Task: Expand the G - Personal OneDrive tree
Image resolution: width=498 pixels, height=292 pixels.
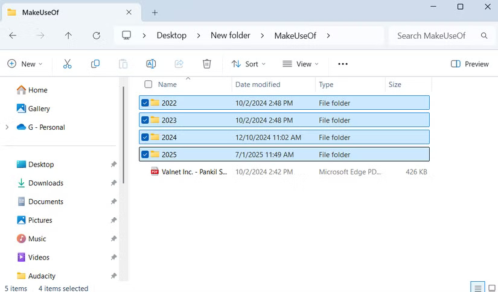Action: [x=7, y=127]
